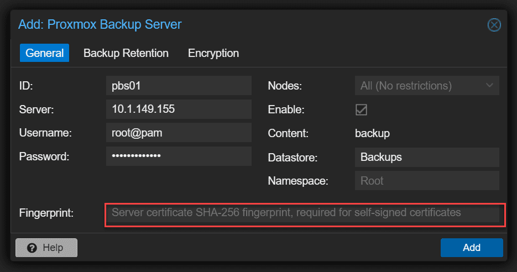Click the Content value backup
The image size is (517, 272).
(372, 133)
